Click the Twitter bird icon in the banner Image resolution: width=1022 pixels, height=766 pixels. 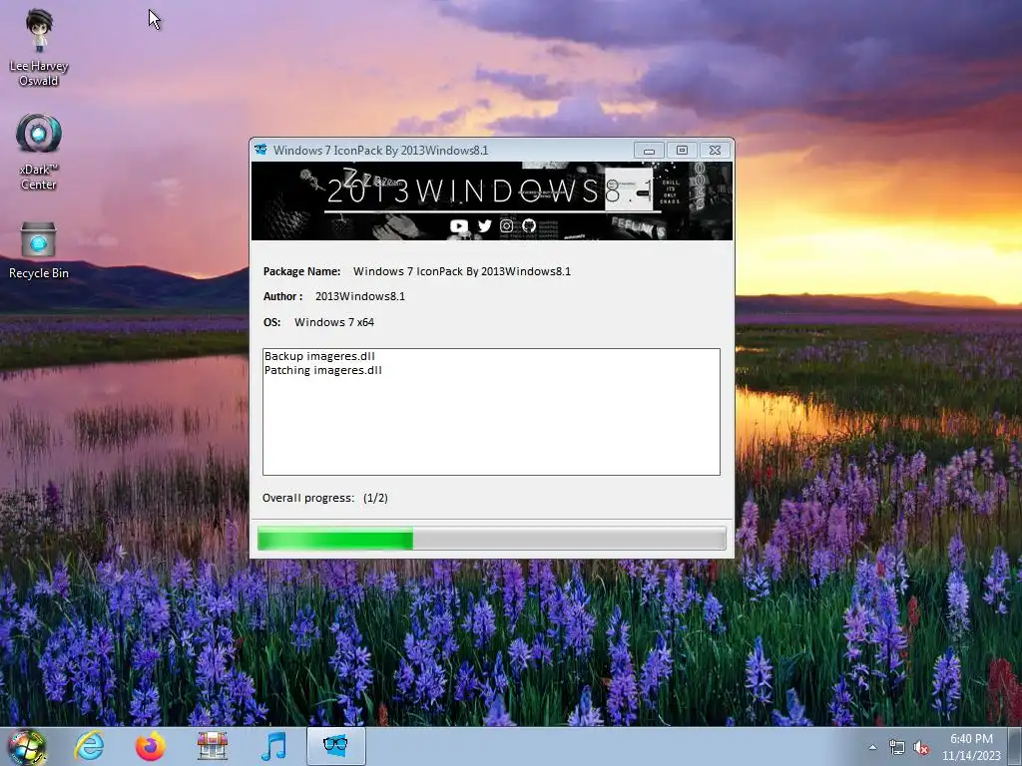(x=484, y=226)
